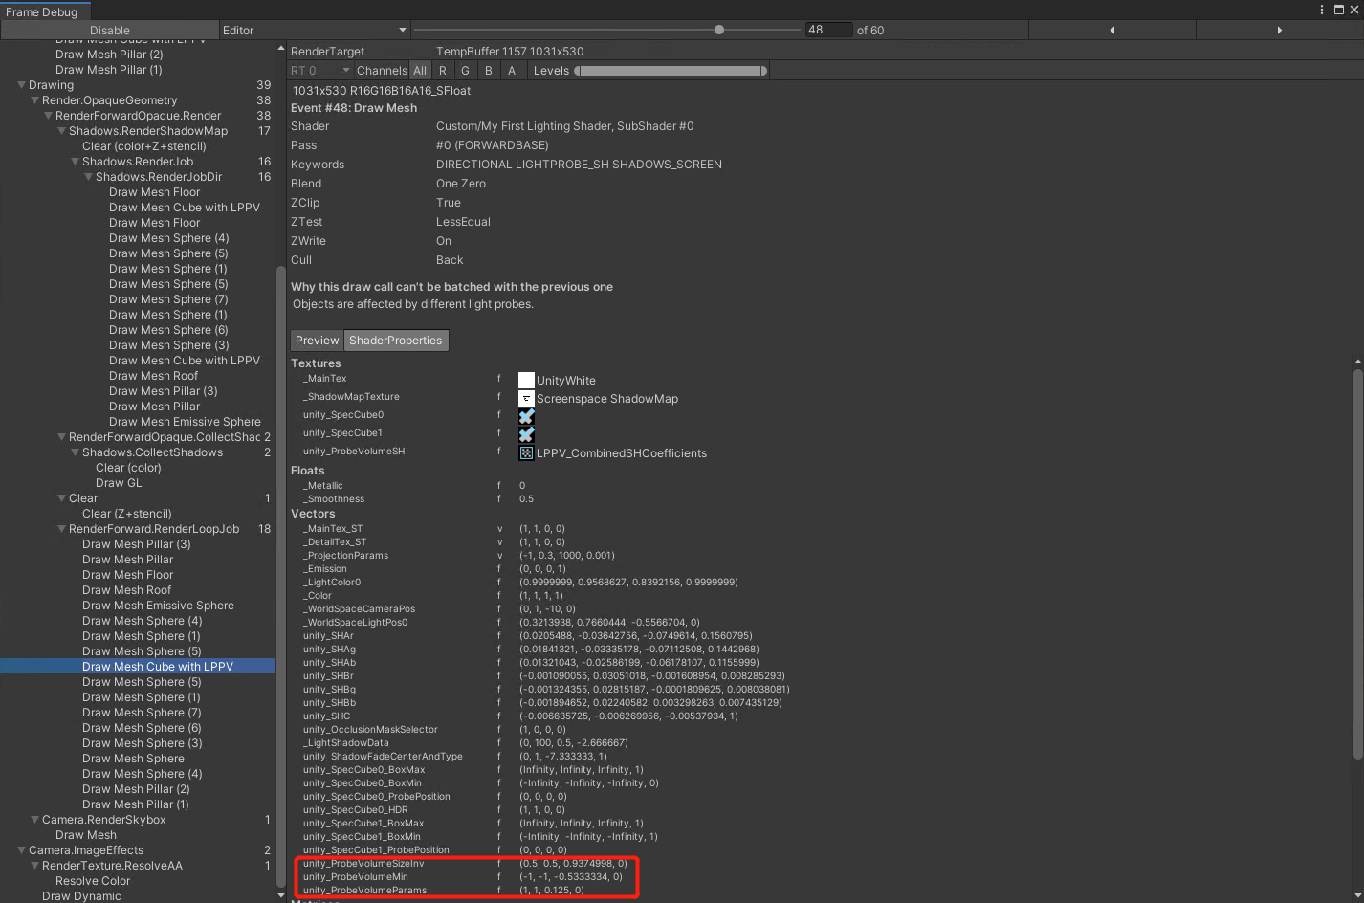The image size is (1364, 903).
Task: Click the Screenspace ShadowMap texture thumbnail
Action: 526,399
